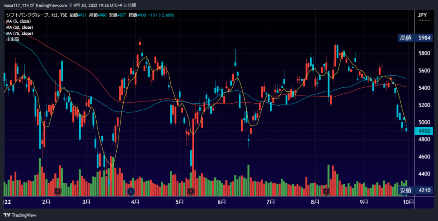Select the 出来高 volume indicator legend

tap(12, 40)
